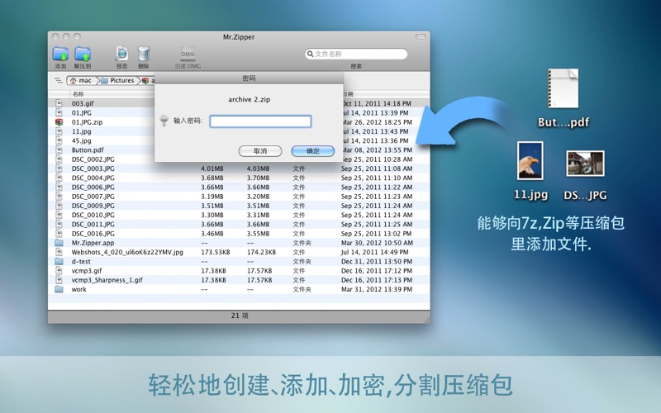
Task: Sort by the 名称 column header
Action: tap(78, 94)
